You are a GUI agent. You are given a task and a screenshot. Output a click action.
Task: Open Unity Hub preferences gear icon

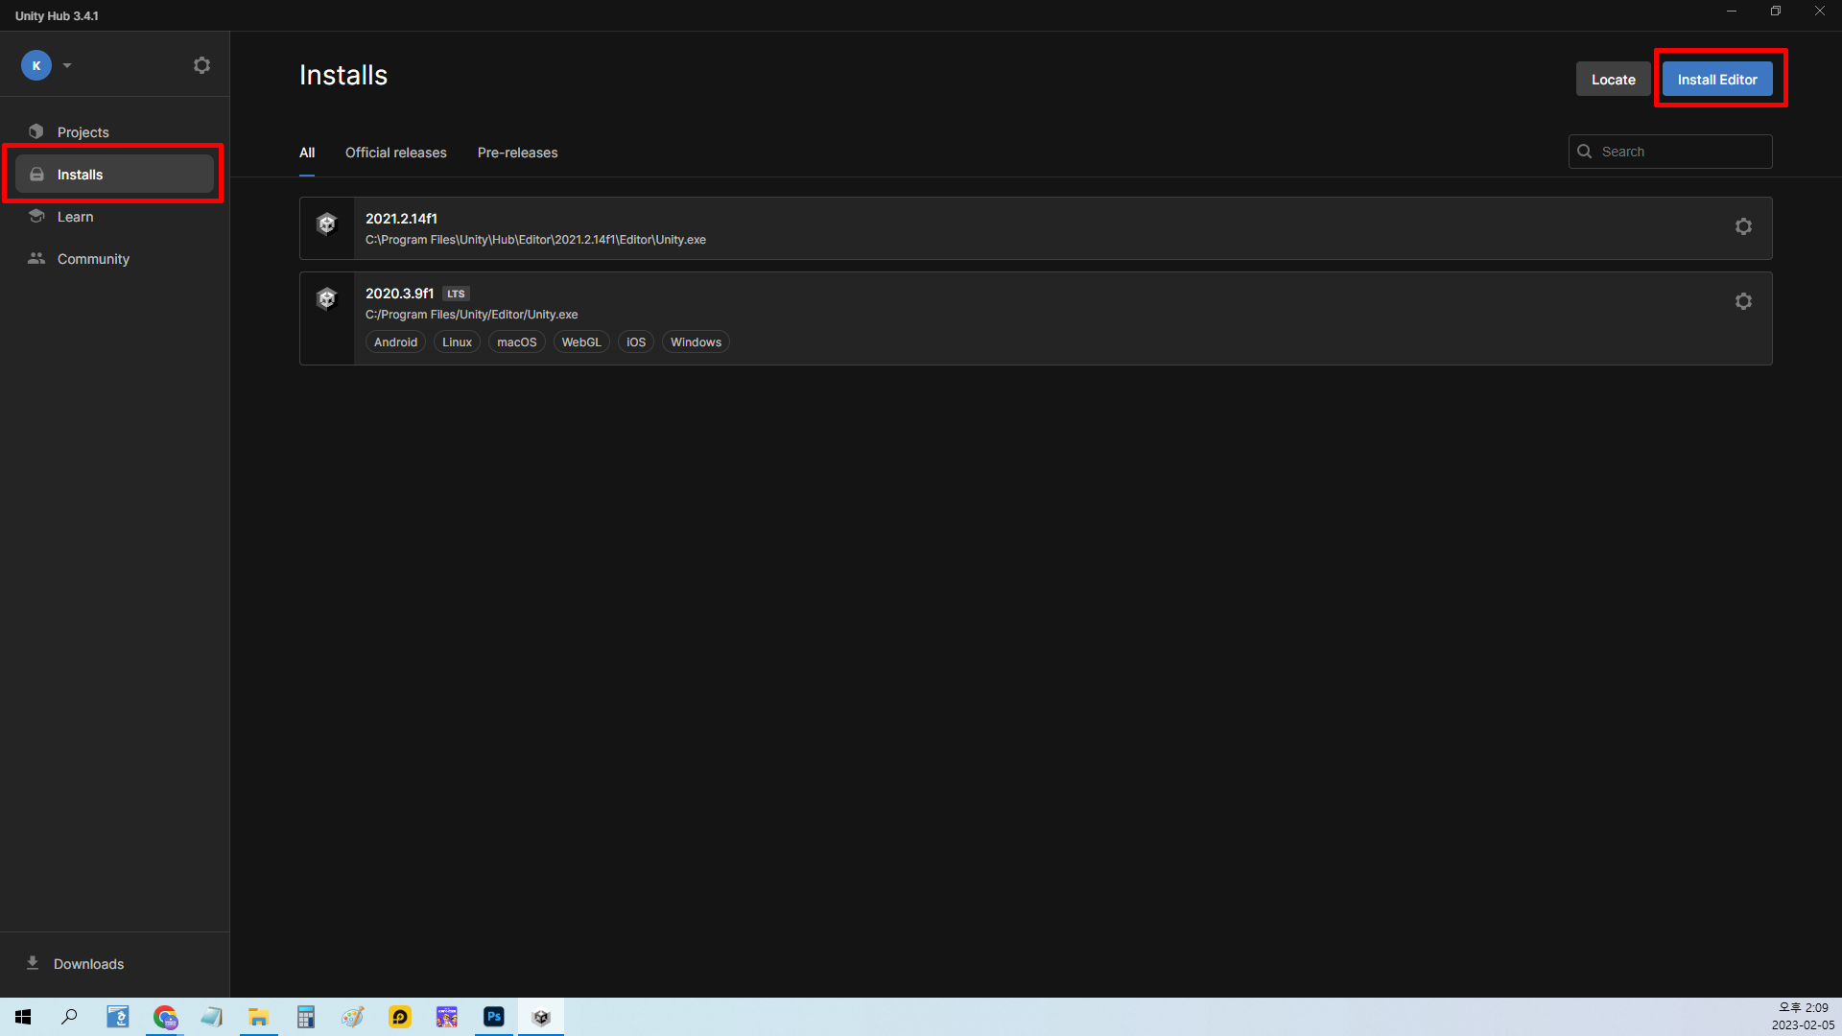pyautogui.click(x=201, y=65)
